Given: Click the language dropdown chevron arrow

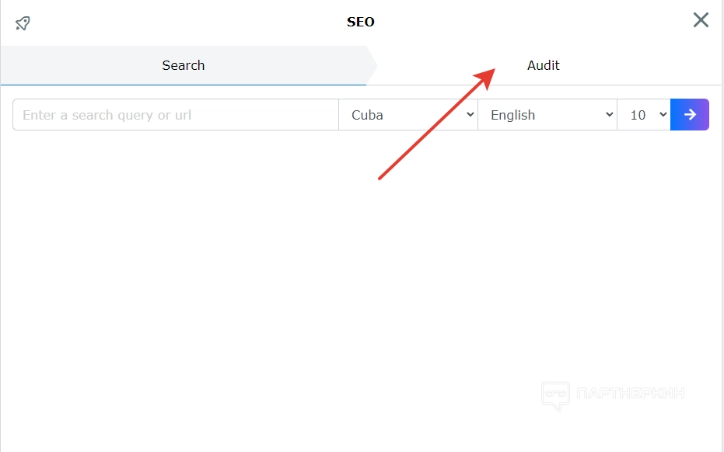Looking at the screenshot, I should [x=609, y=115].
